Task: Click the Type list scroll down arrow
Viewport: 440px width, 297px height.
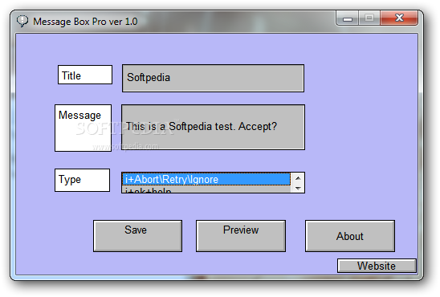Action: (x=298, y=188)
